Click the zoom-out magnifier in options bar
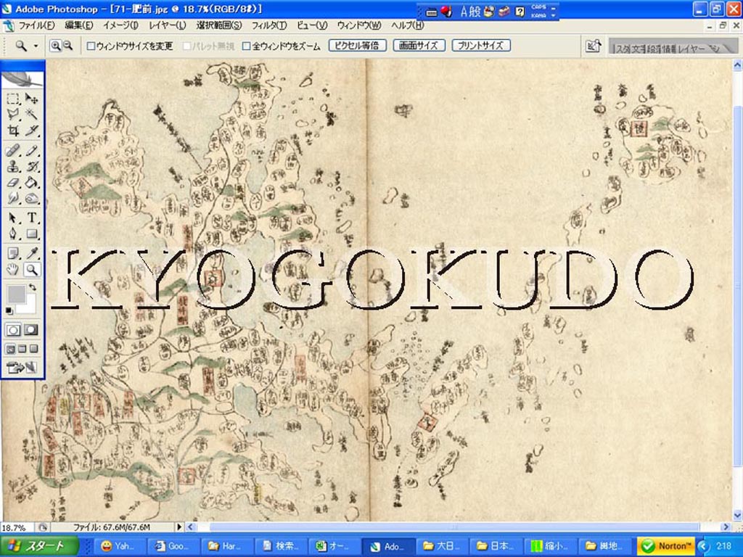This screenshot has height=557, width=743. pyautogui.click(x=67, y=46)
